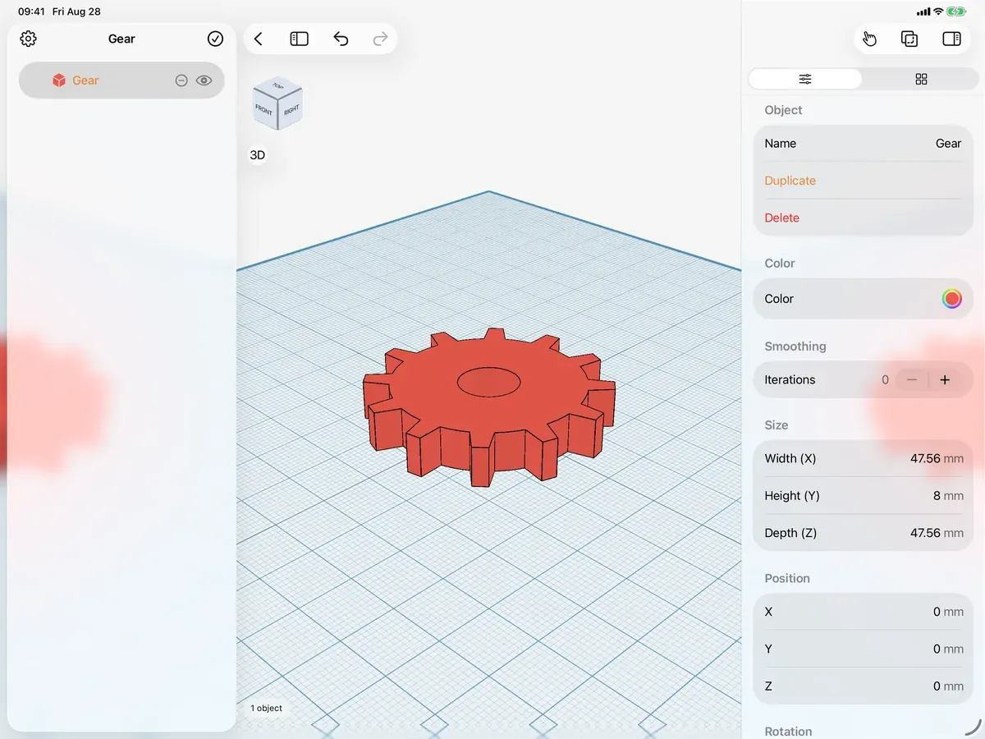Tap the checkmark circle beside Gear title
The width and height of the screenshot is (985, 739).
(215, 39)
